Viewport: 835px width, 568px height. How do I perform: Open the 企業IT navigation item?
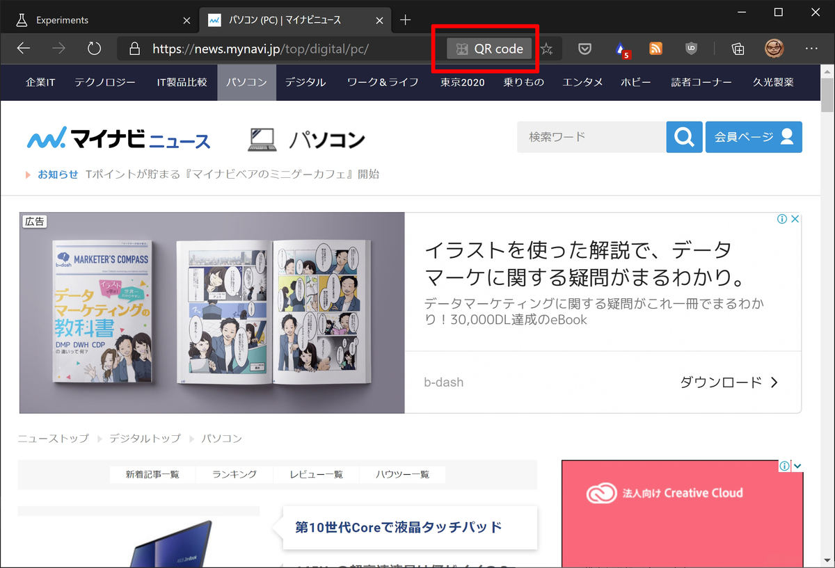[40, 82]
